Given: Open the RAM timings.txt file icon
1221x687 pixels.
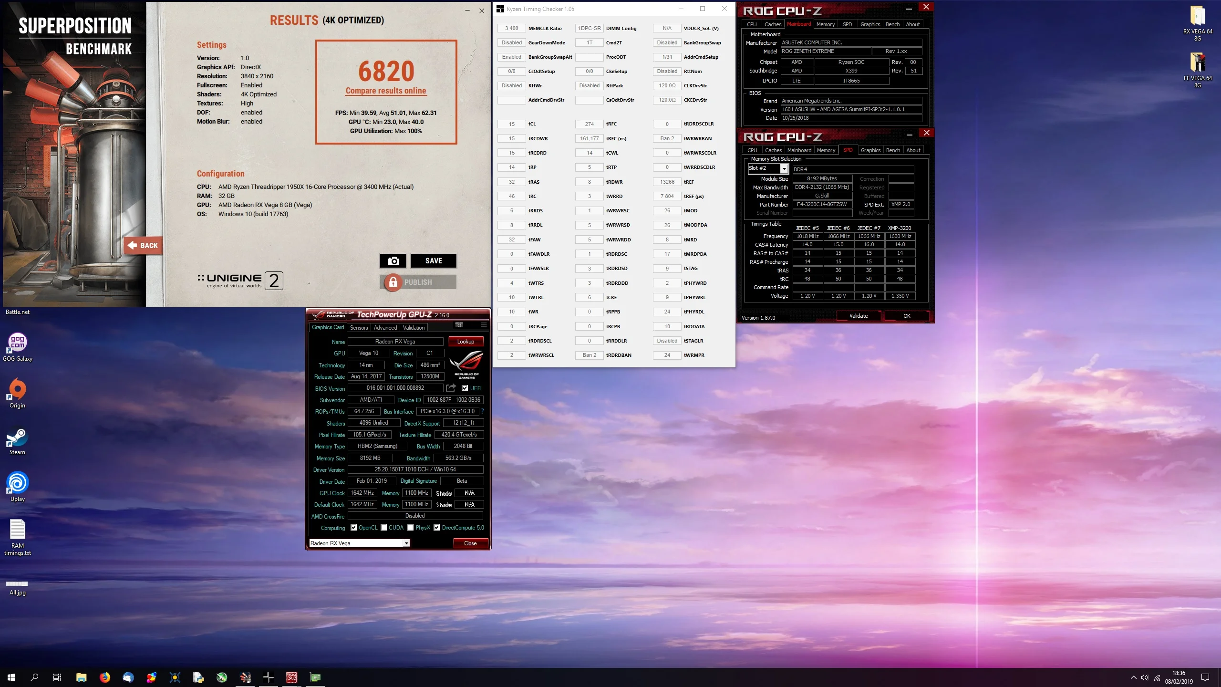Looking at the screenshot, I should tap(18, 537).
